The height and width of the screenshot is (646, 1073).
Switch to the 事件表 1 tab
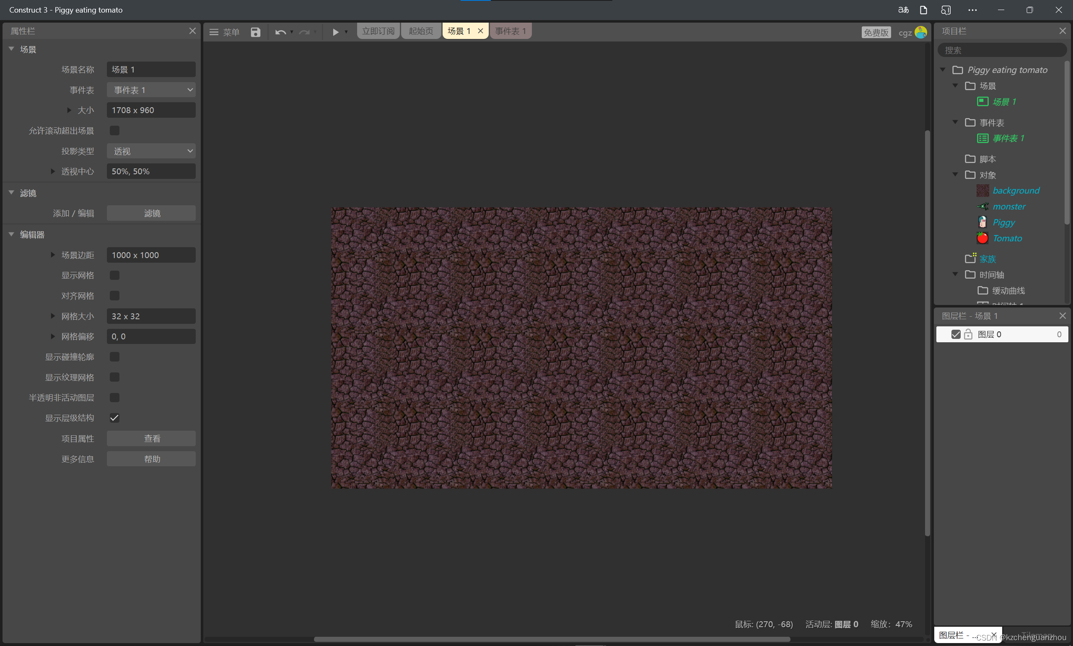coord(511,31)
